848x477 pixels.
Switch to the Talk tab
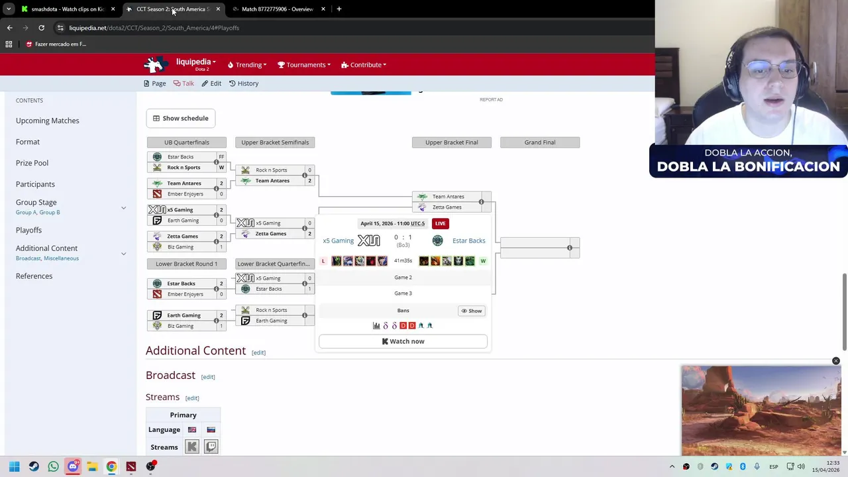coord(184,83)
